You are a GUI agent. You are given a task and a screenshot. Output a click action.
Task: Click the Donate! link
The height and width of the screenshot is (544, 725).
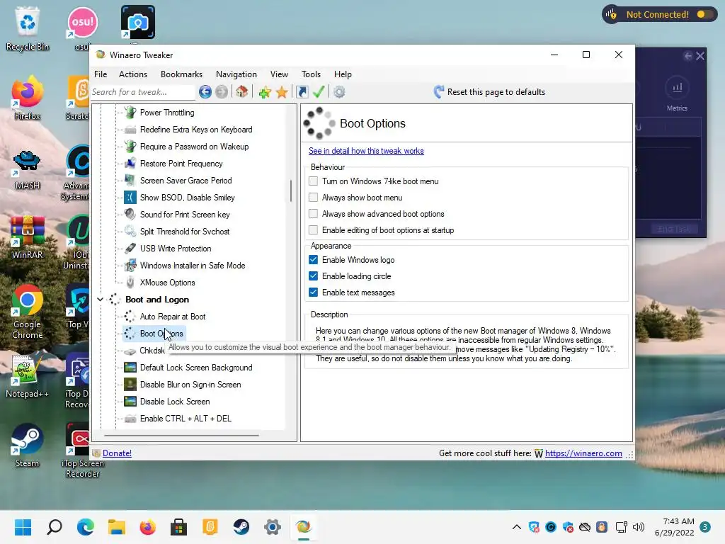[117, 453]
